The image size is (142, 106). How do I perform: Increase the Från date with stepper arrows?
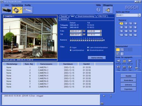(81, 31)
